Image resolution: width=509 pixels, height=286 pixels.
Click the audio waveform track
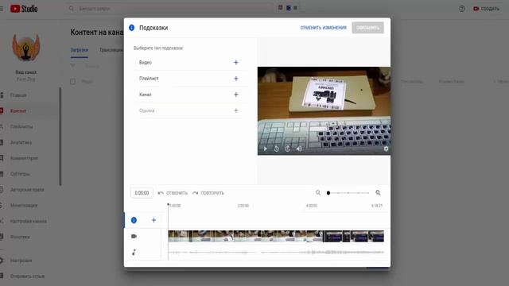276,253
